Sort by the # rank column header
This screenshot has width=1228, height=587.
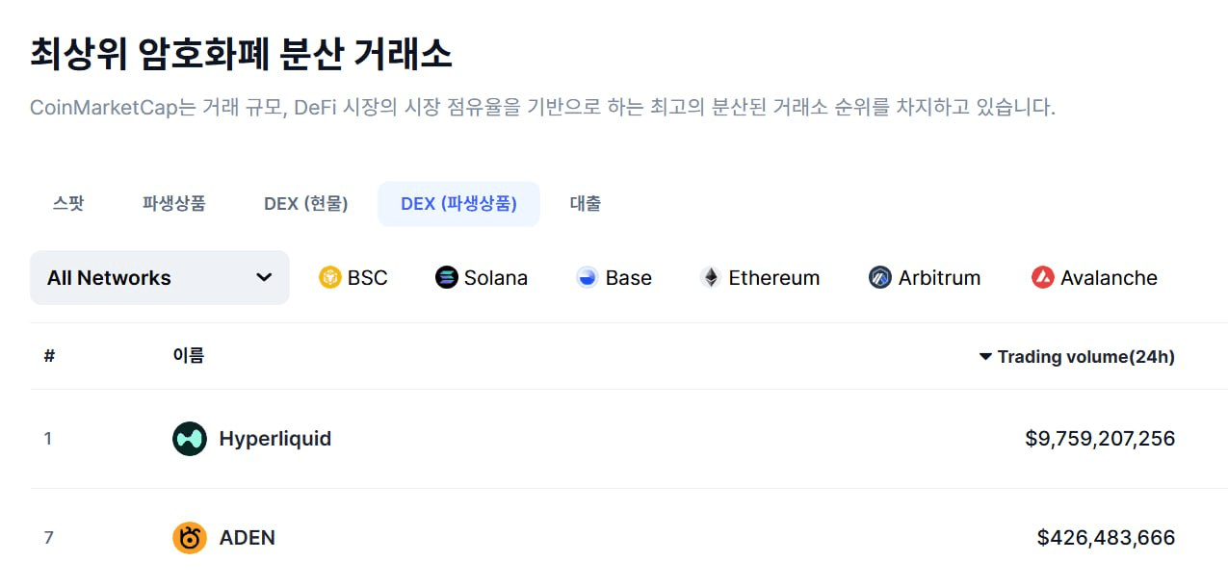pos(49,356)
